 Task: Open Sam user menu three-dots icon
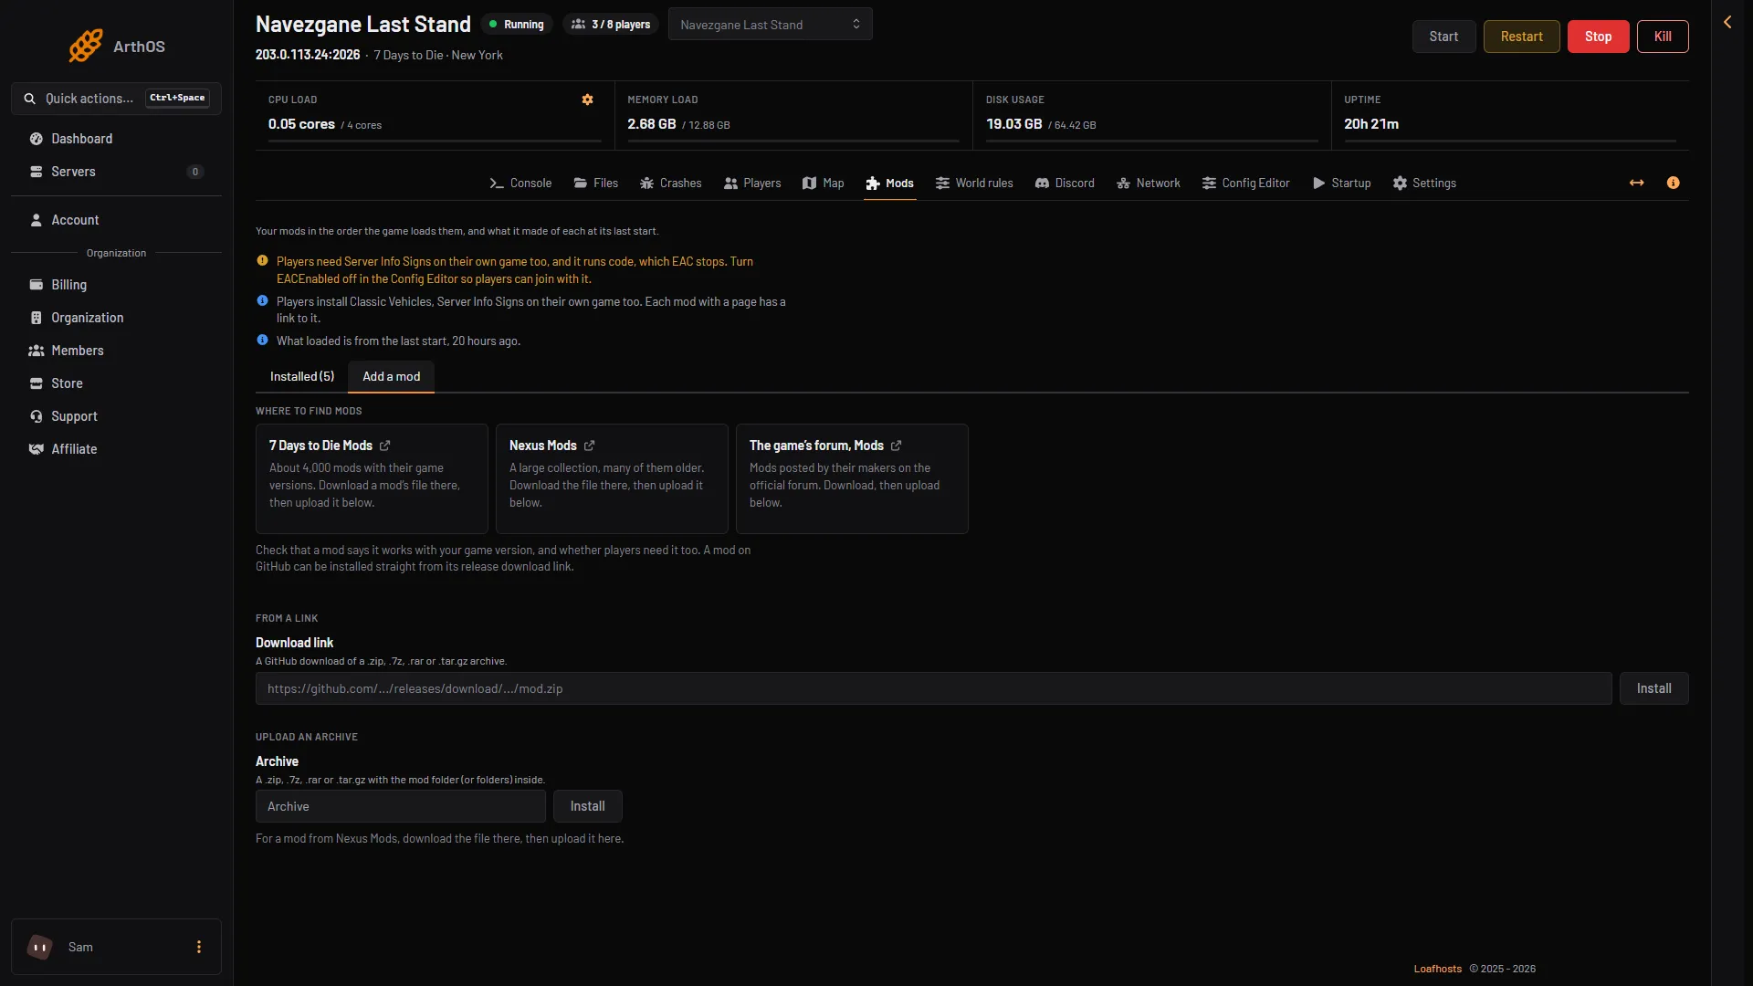point(199,947)
